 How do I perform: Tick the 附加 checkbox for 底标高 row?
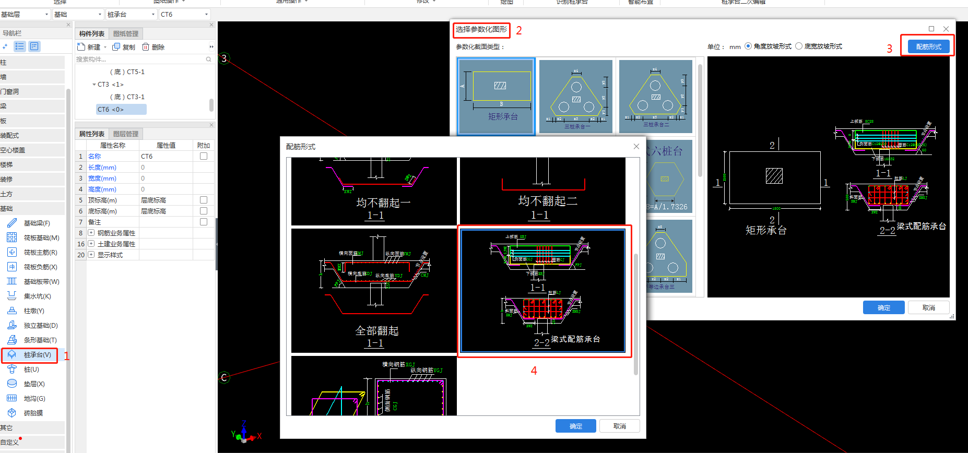click(204, 211)
